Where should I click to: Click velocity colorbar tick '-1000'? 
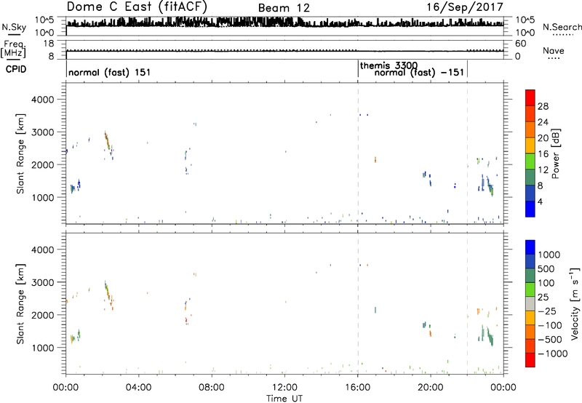tap(552, 354)
